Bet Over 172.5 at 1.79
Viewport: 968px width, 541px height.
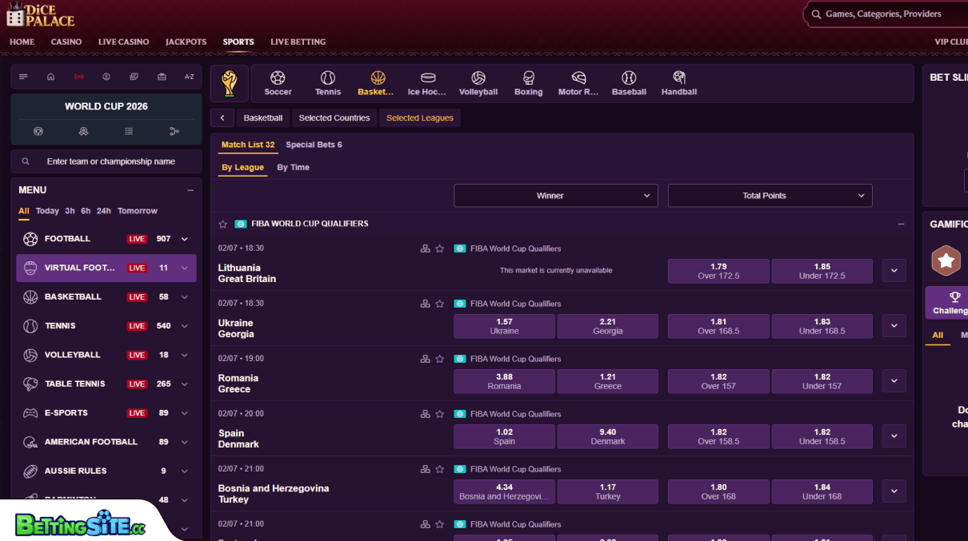(718, 271)
